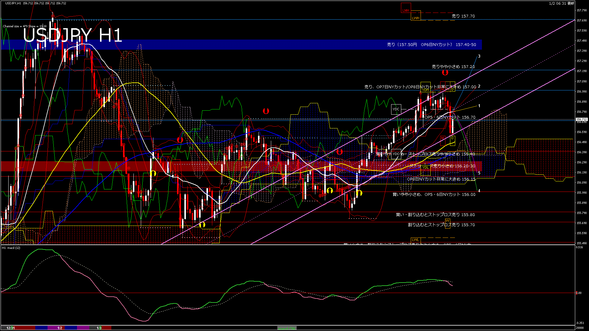
Task: Click the 1/3 date marker on timeline
Action: pos(99,328)
